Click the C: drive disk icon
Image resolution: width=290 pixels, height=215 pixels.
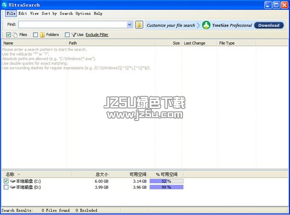click(13, 181)
